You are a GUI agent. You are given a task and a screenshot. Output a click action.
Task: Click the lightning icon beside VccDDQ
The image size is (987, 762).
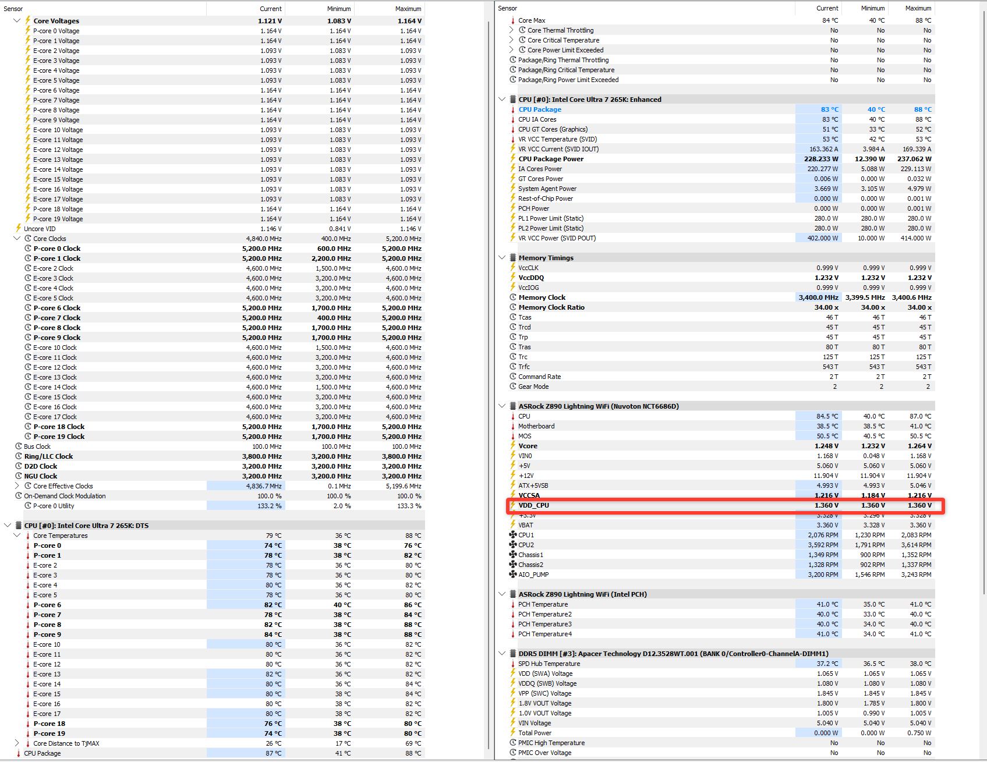click(x=512, y=277)
